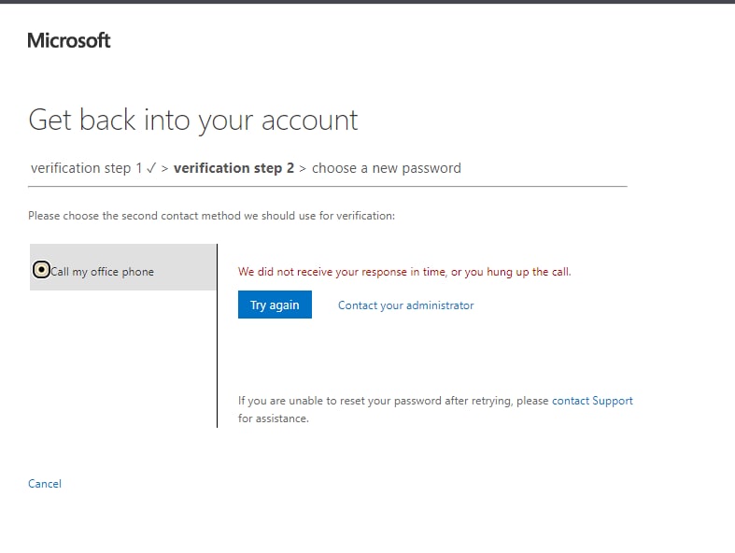The width and height of the screenshot is (735, 553).
Task: Cancel the password reset
Action: click(45, 484)
